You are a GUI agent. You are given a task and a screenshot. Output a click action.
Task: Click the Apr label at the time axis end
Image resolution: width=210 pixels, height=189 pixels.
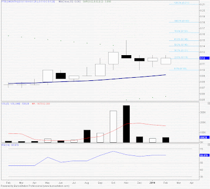coord(192,183)
